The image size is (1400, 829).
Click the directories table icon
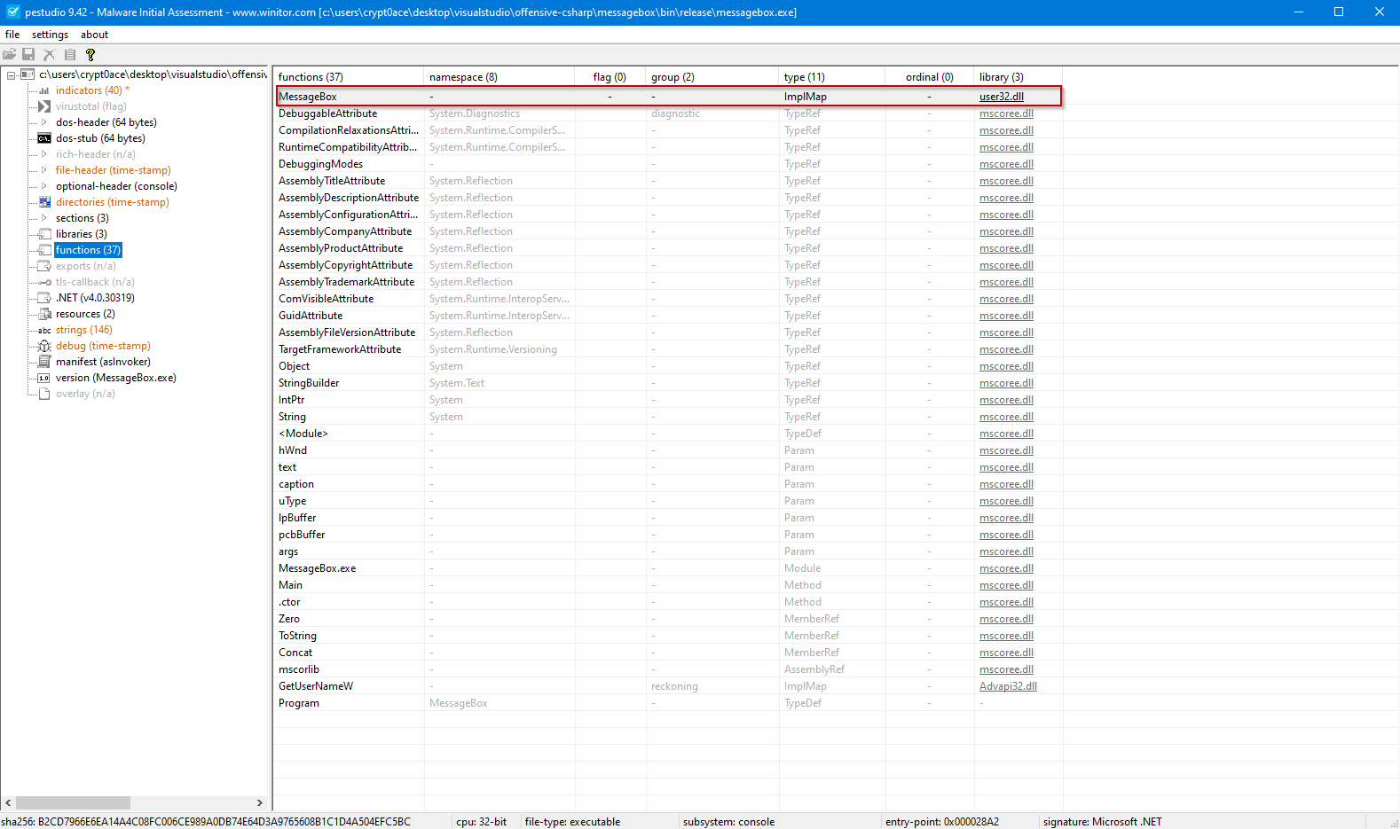pyautogui.click(x=44, y=202)
